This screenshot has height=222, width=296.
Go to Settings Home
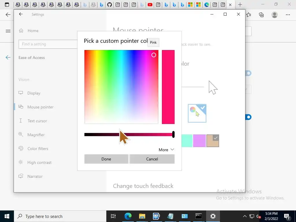[x=29, y=31]
